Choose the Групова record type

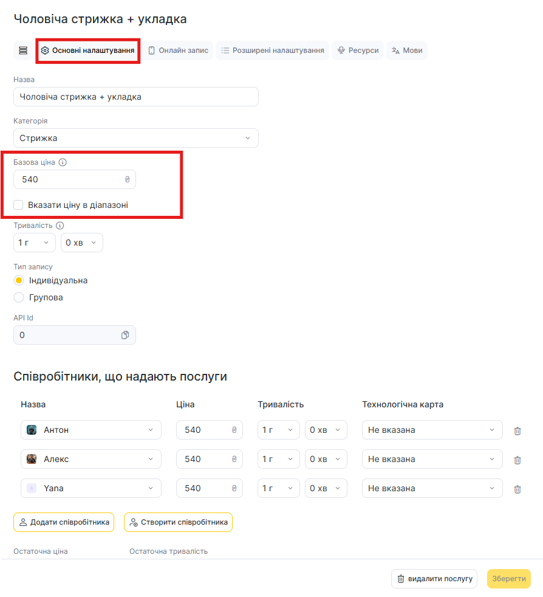19,297
